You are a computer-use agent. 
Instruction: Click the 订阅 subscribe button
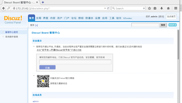[47, 67]
